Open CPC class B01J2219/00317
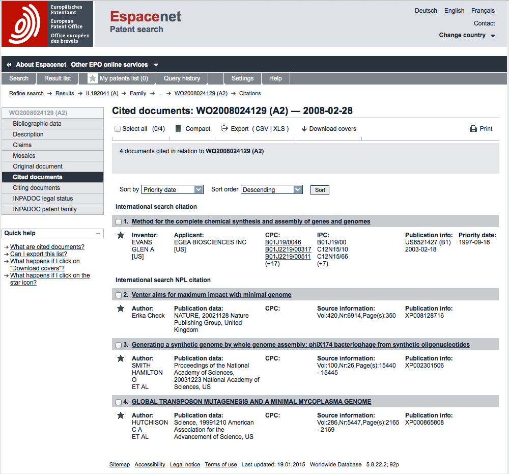 click(x=288, y=249)
